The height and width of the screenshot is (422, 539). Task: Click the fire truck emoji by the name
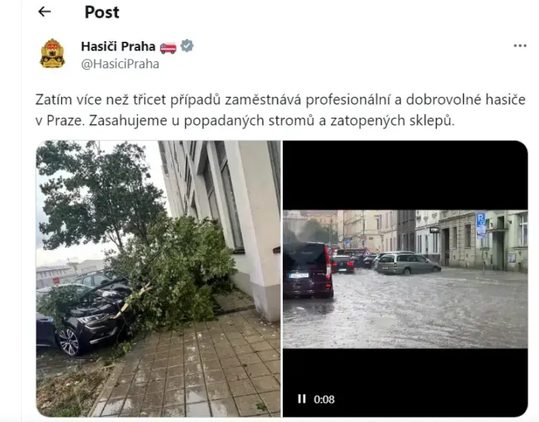[x=168, y=47]
